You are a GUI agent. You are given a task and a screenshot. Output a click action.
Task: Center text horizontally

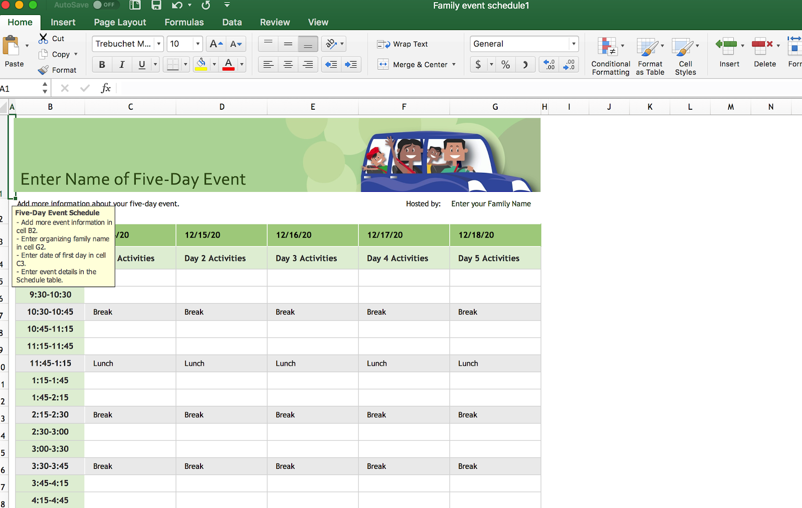pos(288,65)
